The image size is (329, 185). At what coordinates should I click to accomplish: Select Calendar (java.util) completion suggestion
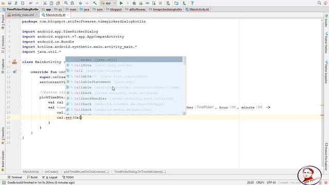click(124, 60)
